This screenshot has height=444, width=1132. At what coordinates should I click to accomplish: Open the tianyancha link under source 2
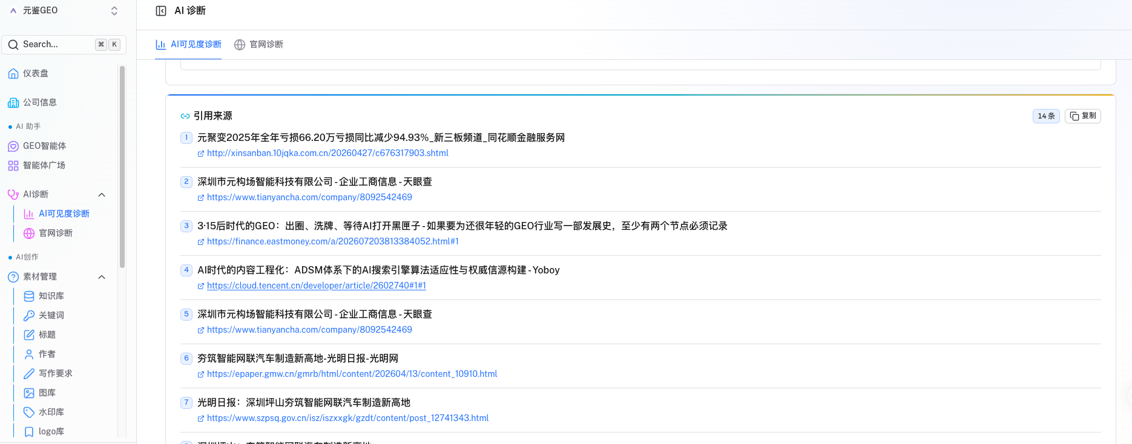pos(309,197)
